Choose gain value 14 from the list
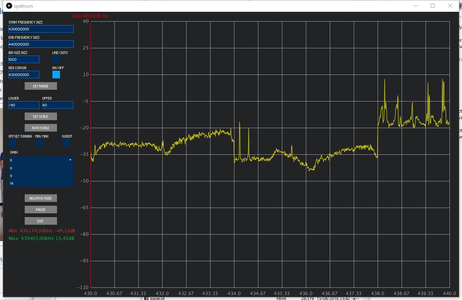462x300 pixels. (x=41, y=183)
